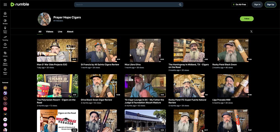This screenshot has height=132, width=280.
Task: Click title 'Oliva Black Swan Cigar Review'
Action: 96,100
